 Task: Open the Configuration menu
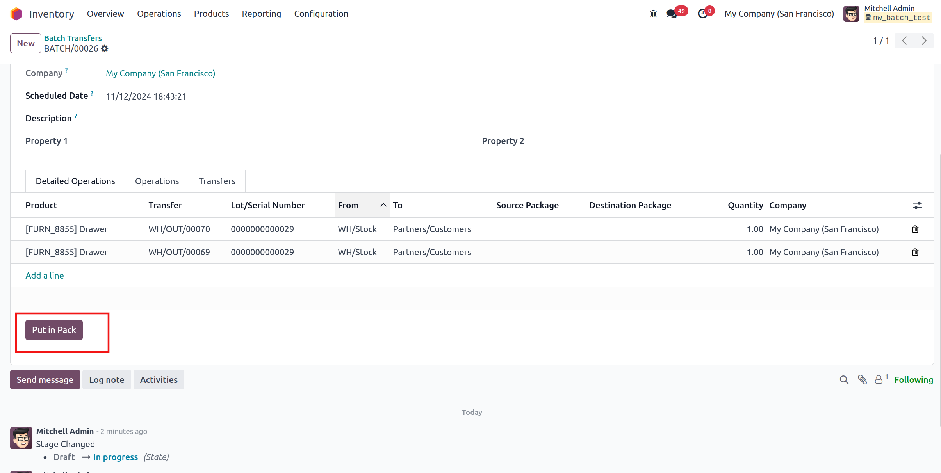point(321,14)
